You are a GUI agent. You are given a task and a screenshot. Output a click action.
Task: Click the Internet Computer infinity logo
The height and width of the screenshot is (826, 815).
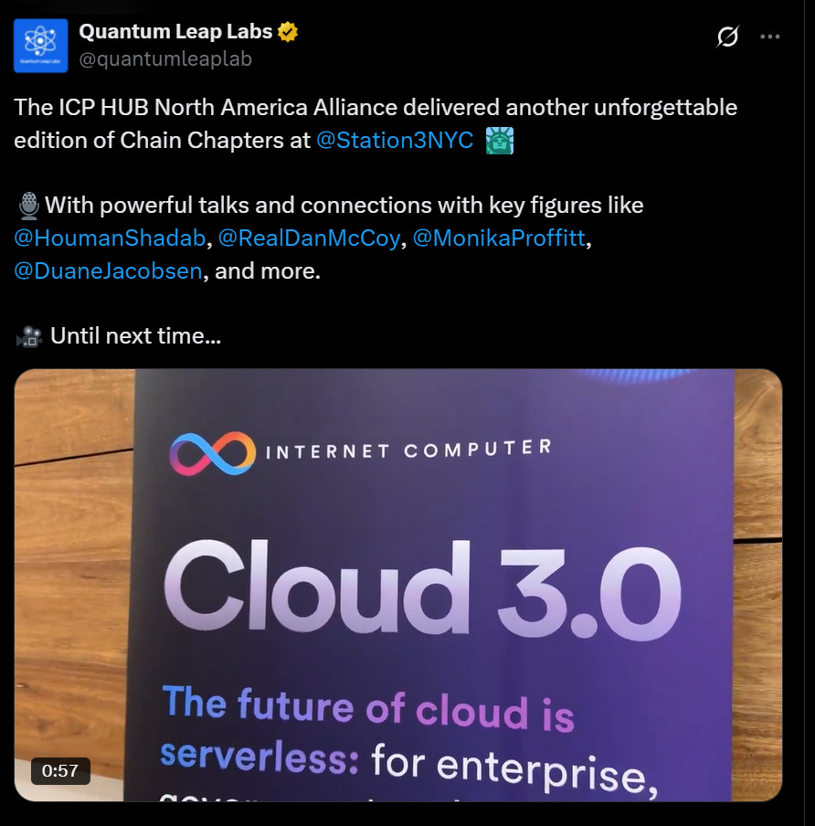click(x=213, y=453)
